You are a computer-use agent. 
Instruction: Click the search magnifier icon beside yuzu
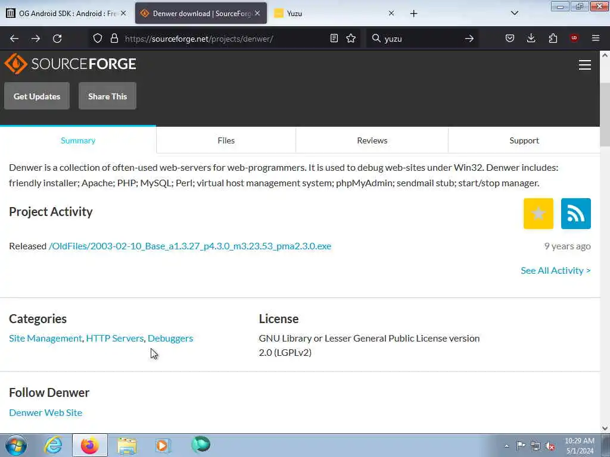pos(376,38)
